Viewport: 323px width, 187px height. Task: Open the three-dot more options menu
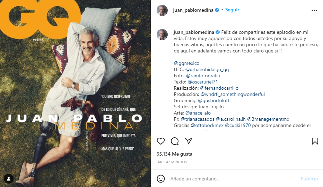coord(314,10)
